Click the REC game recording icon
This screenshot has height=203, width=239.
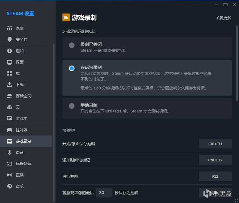[10, 141]
